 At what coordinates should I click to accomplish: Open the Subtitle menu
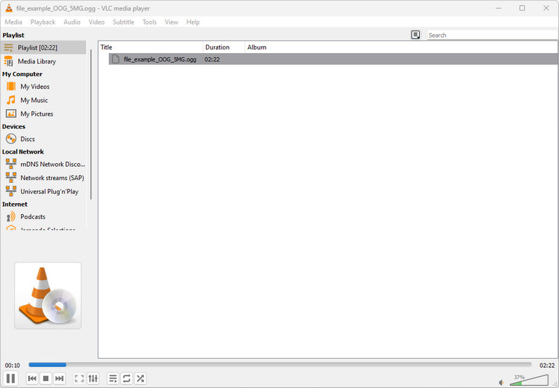[x=124, y=22]
